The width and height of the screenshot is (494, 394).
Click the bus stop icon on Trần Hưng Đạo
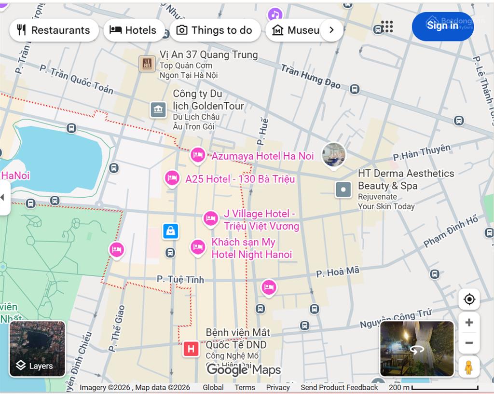pyautogui.click(x=355, y=89)
